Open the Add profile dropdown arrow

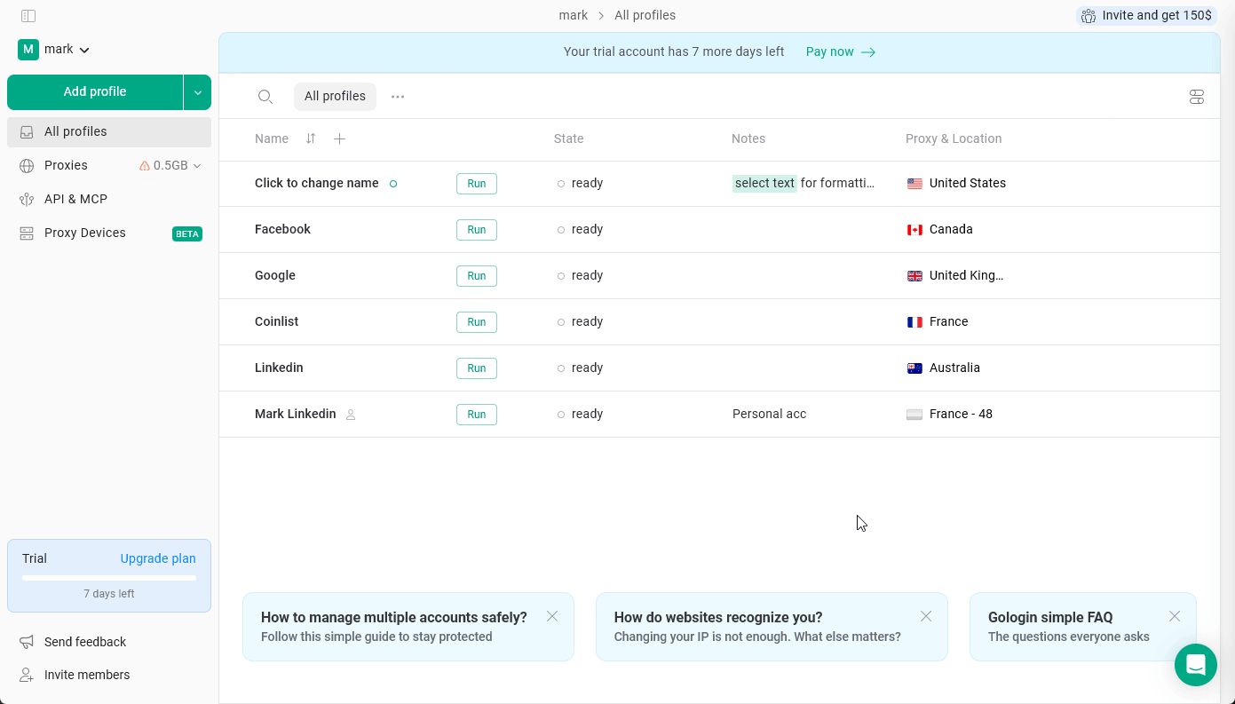(x=198, y=91)
